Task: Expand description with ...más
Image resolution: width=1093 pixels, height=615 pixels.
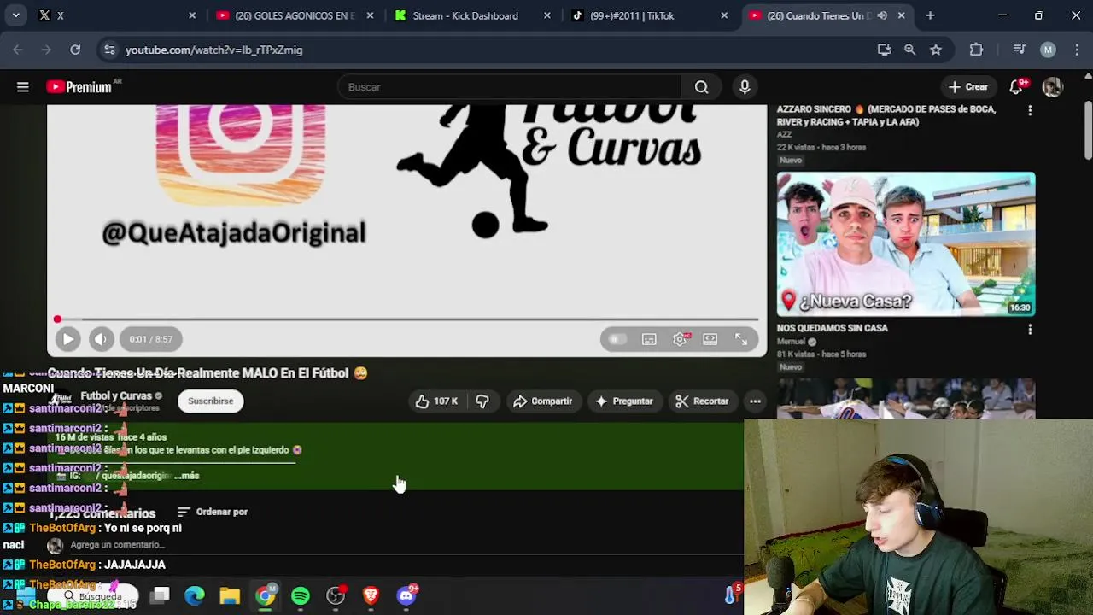Action: [x=187, y=476]
